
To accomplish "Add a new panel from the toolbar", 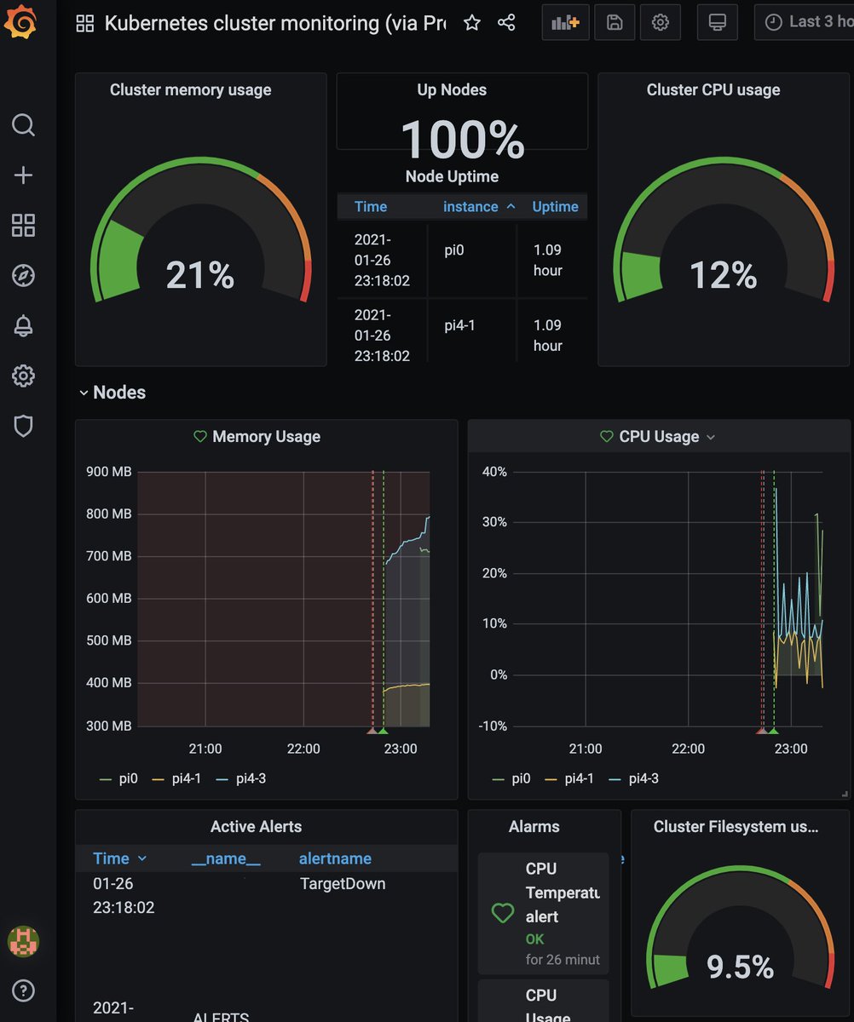I will tap(564, 22).
